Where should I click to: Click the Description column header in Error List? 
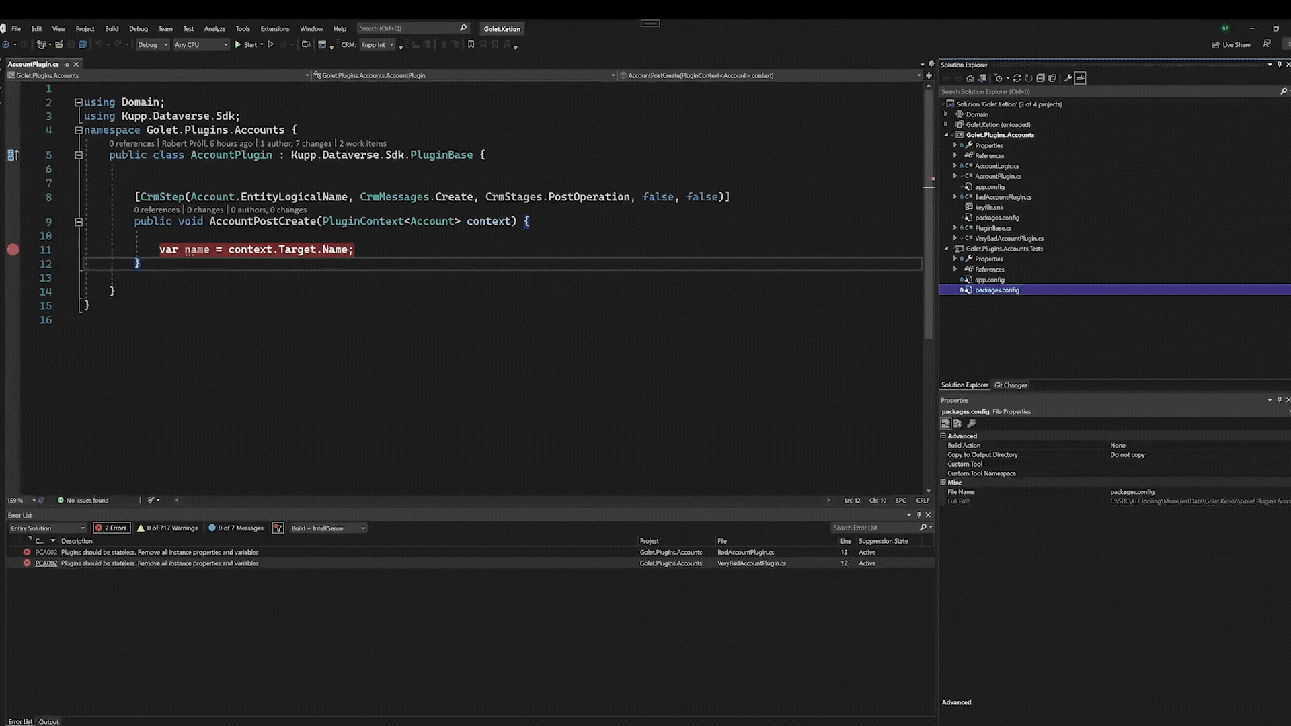(77, 541)
